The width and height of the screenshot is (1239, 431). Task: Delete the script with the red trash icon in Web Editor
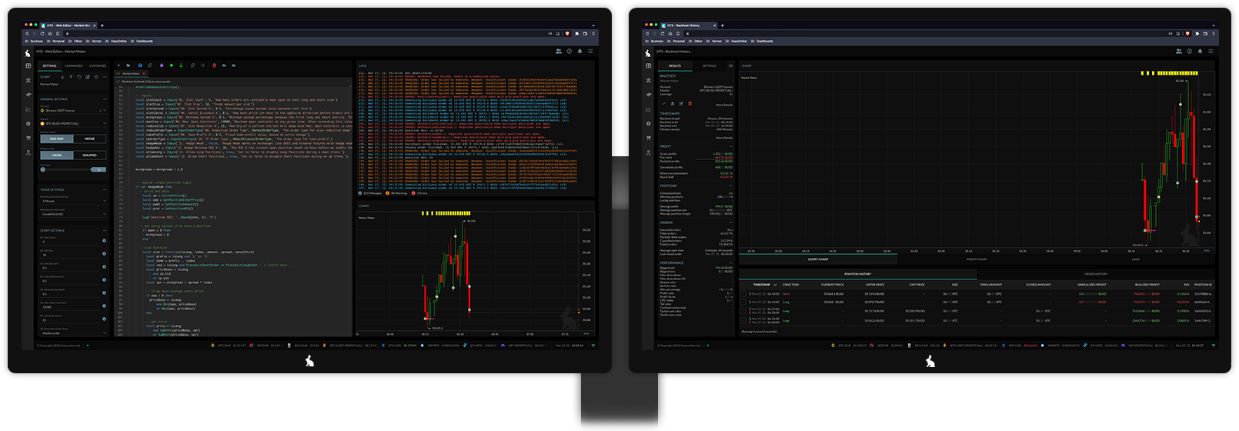tap(215, 65)
